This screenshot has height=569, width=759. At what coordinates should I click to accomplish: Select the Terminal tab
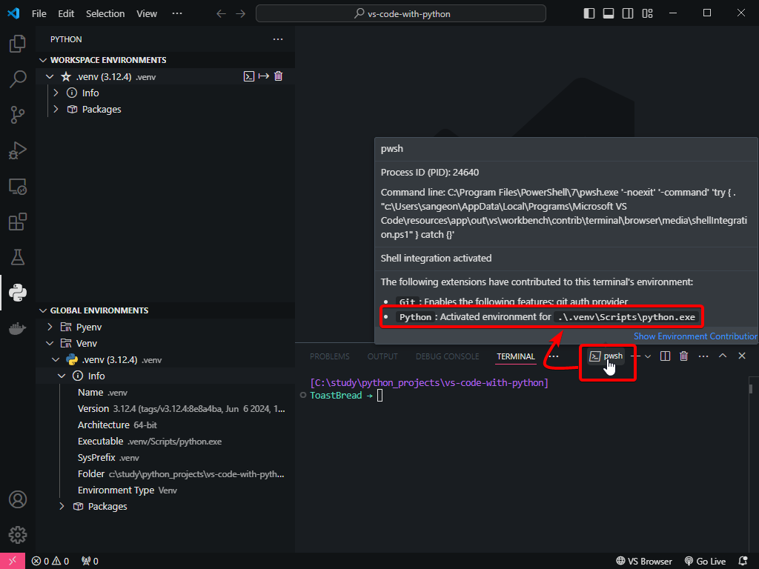tap(516, 356)
